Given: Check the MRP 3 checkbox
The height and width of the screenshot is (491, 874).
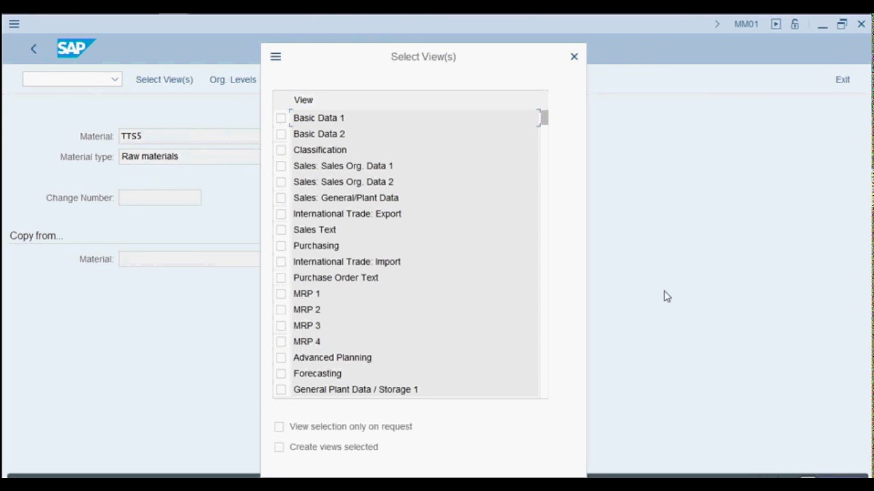Looking at the screenshot, I should [281, 325].
